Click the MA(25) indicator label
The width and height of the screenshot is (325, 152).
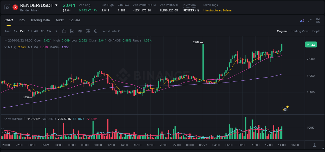click(33, 47)
